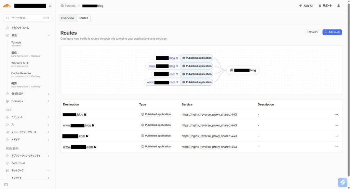Click the 分析とログ clock icon
350x189 pixels.
click(7, 94)
